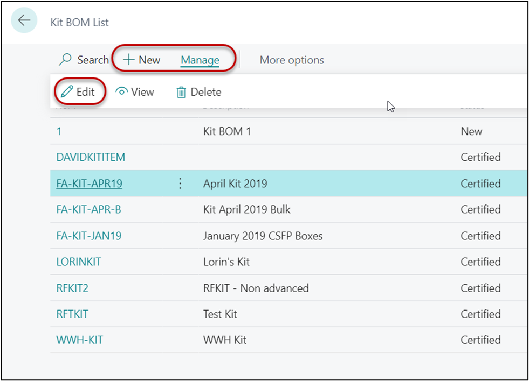The height and width of the screenshot is (381, 529).
Task: Open the DAVIDKITITEM record link
Action: click(90, 158)
